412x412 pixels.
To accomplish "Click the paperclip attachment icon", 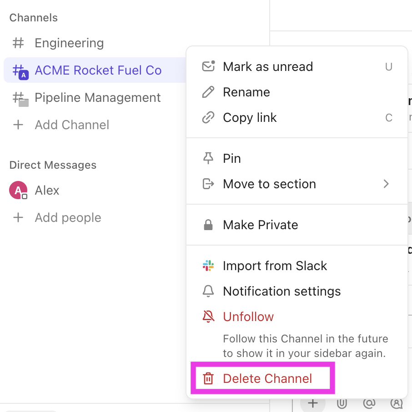I will [342, 403].
